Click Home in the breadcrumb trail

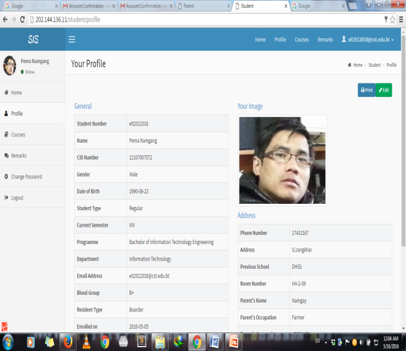click(x=357, y=65)
